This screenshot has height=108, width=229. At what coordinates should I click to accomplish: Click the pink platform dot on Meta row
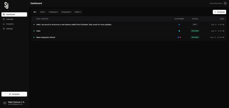click(x=180, y=37)
